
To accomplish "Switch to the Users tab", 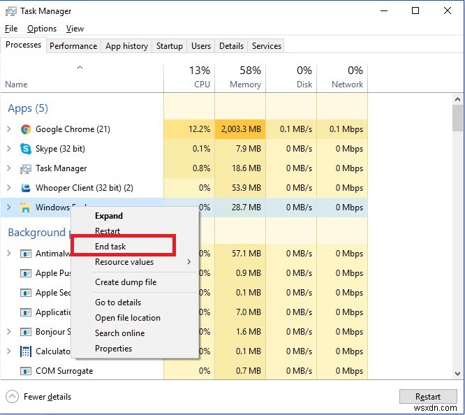I will (201, 46).
